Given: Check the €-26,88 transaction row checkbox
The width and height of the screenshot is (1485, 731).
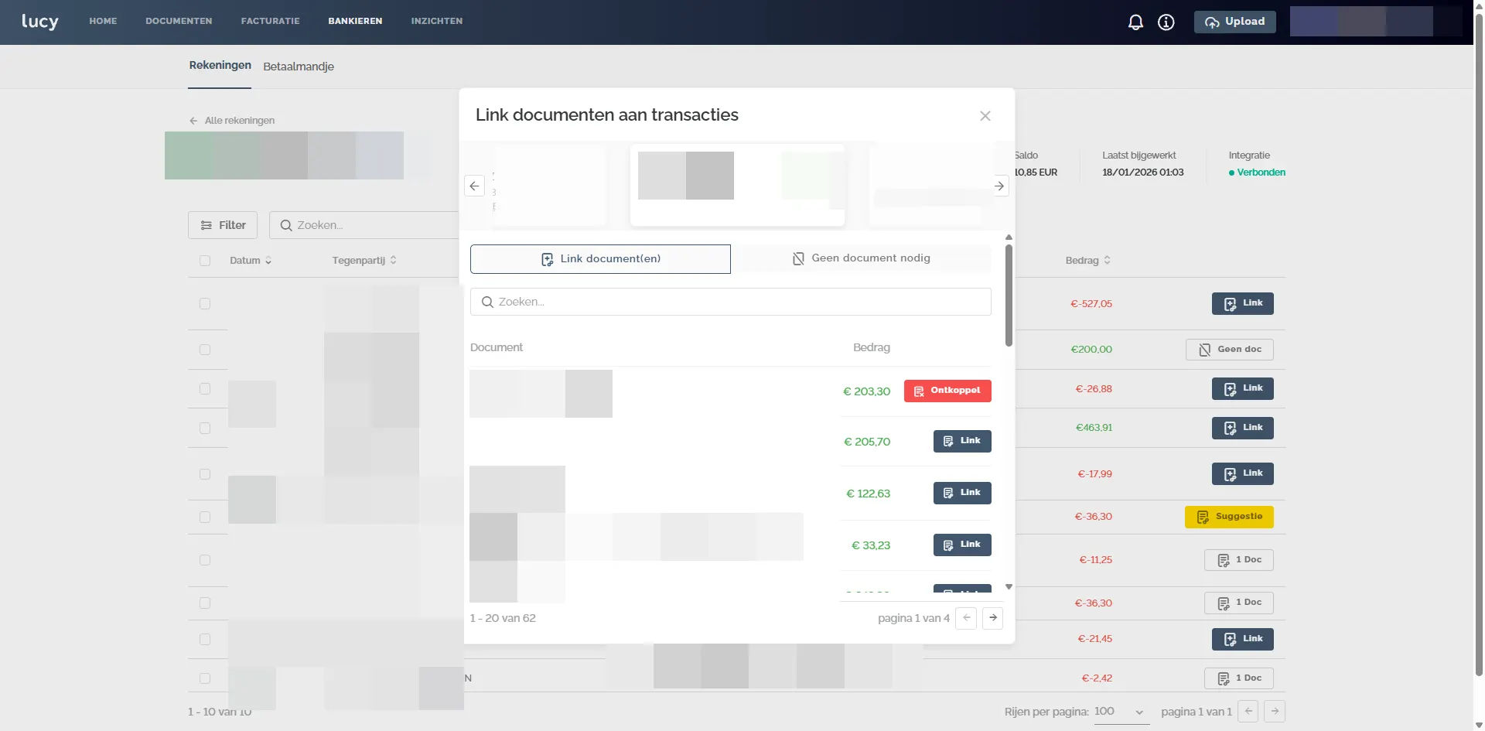Looking at the screenshot, I should [x=205, y=389].
